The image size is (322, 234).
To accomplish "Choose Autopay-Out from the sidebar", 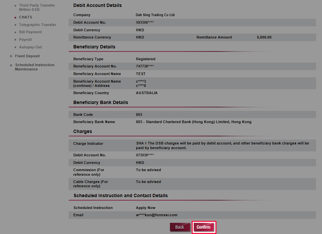I will coord(30,47).
